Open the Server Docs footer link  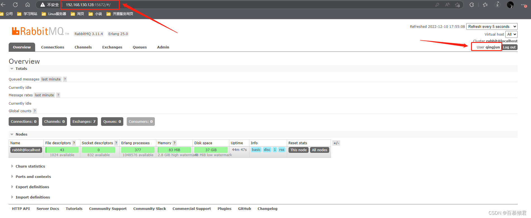pos(48,209)
